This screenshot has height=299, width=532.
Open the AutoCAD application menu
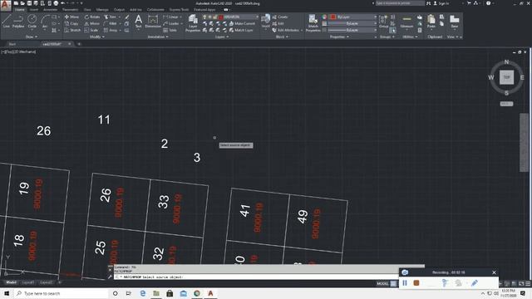[x=6, y=6]
